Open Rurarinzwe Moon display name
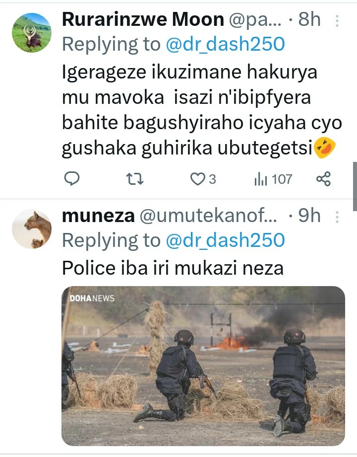This screenshot has height=457, width=357. (143, 19)
